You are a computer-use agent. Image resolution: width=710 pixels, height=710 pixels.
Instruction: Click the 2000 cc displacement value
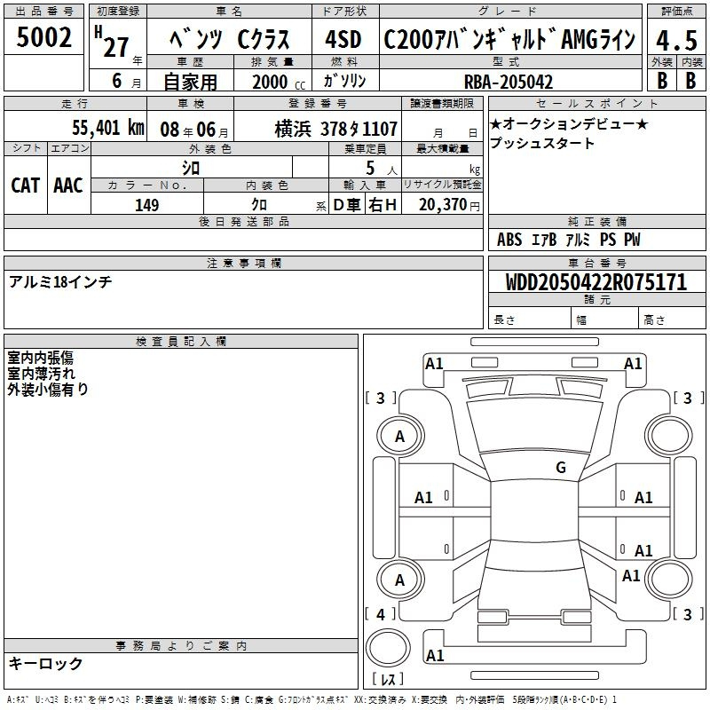(x=279, y=82)
